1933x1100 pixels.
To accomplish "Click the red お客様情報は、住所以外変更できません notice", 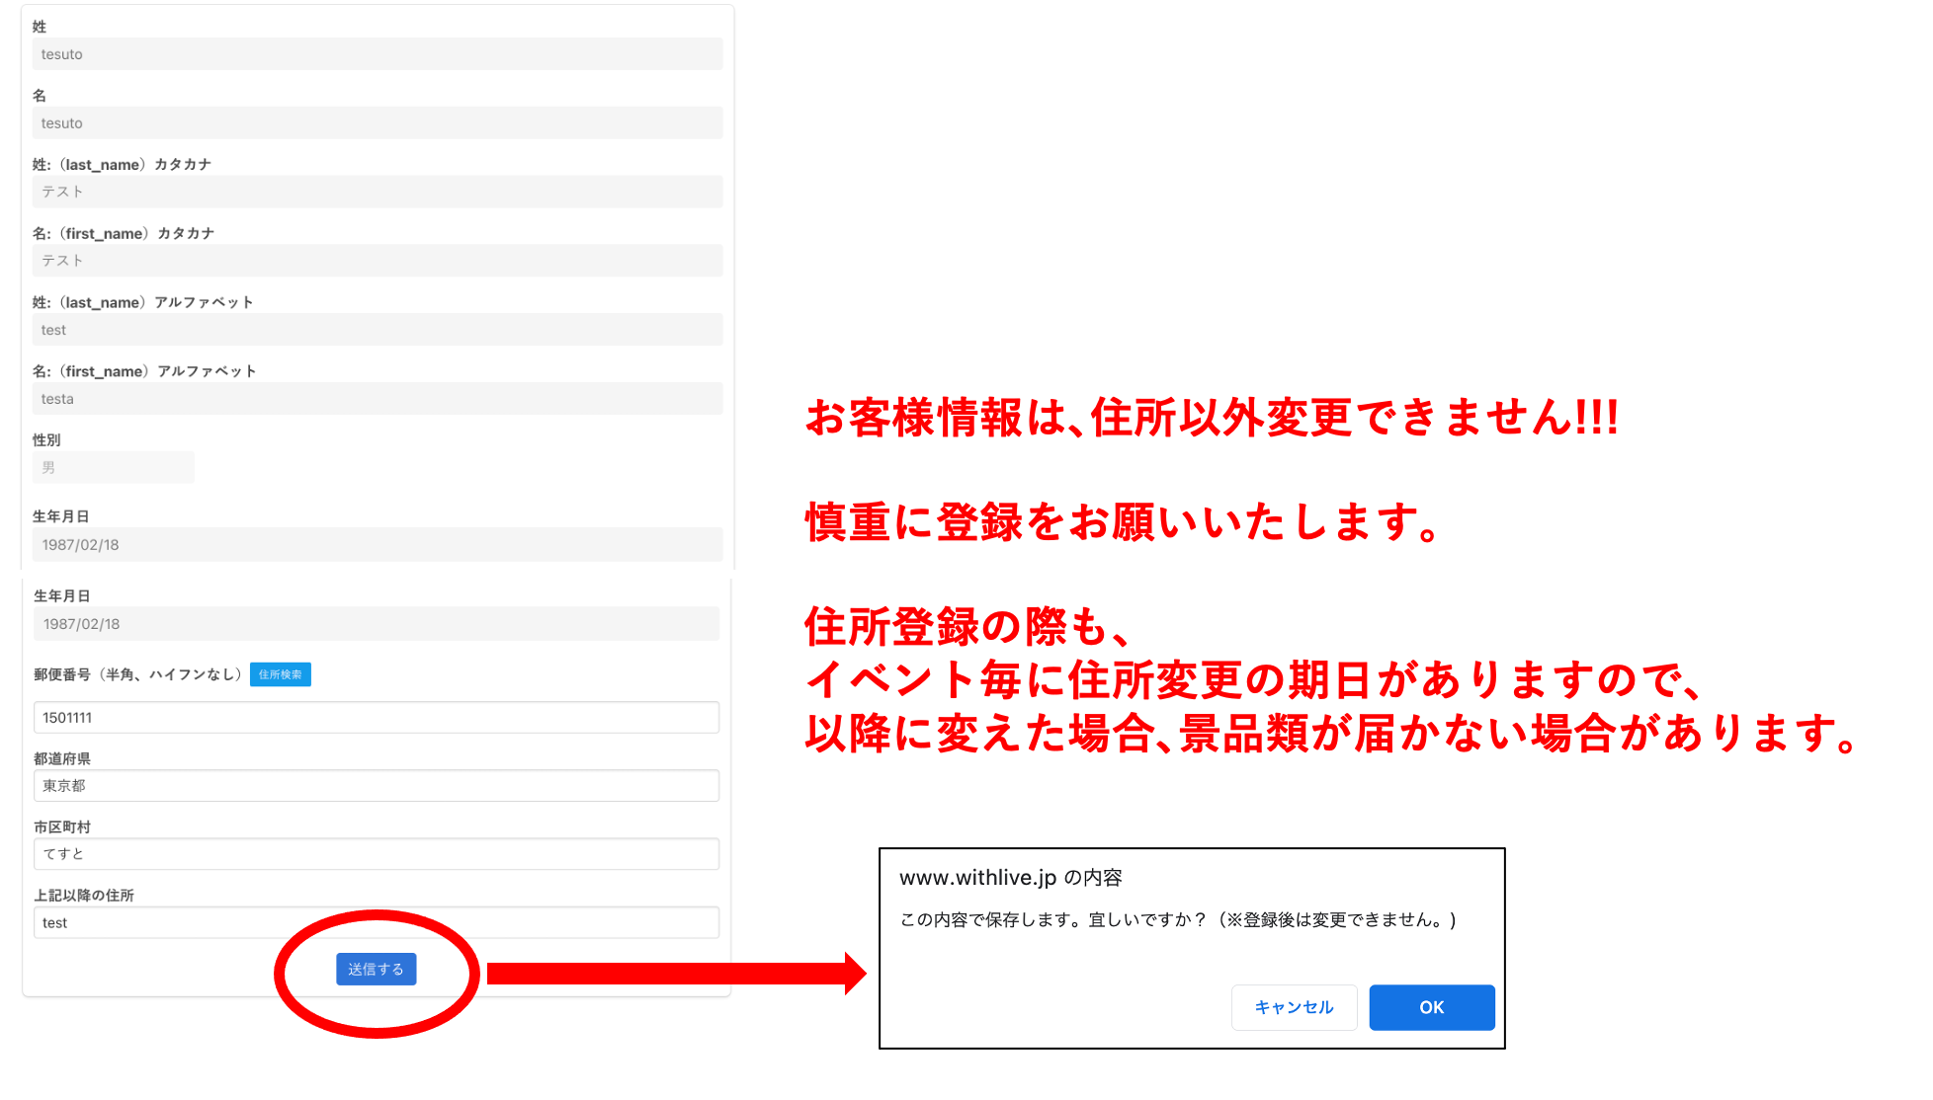I will [1212, 418].
